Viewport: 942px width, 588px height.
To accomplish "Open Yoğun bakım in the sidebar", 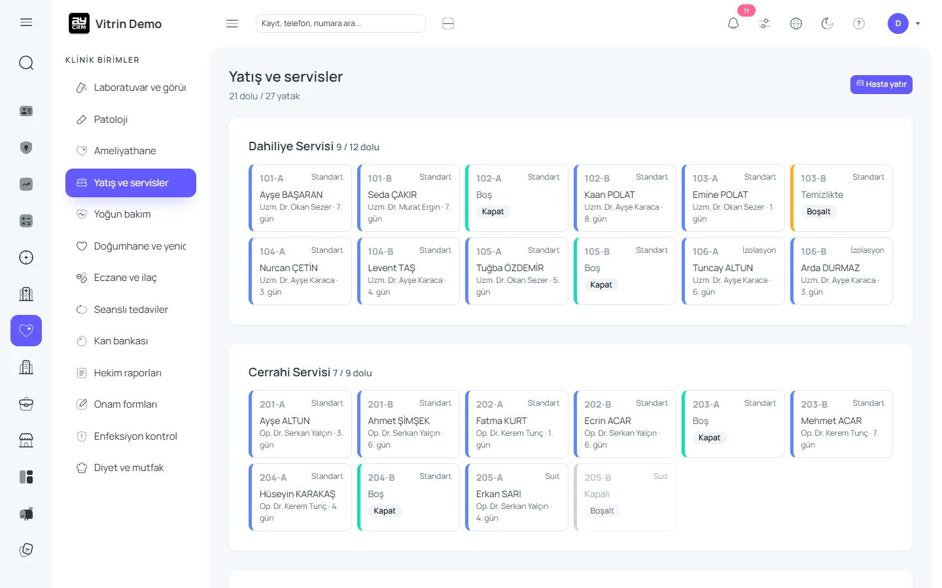I will click(x=131, y=214).
